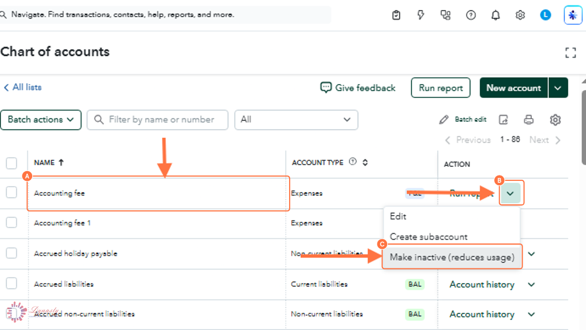This screenshot has height=330, width=586.
Task: Sort by Account type arrows icon
Action: 365,162
